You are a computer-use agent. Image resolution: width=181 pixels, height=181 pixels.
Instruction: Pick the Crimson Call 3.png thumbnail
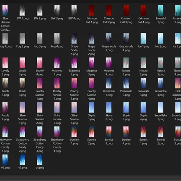[x=126, y=10]
